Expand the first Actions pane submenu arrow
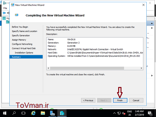156x117 pixels. tap(152, 28)
